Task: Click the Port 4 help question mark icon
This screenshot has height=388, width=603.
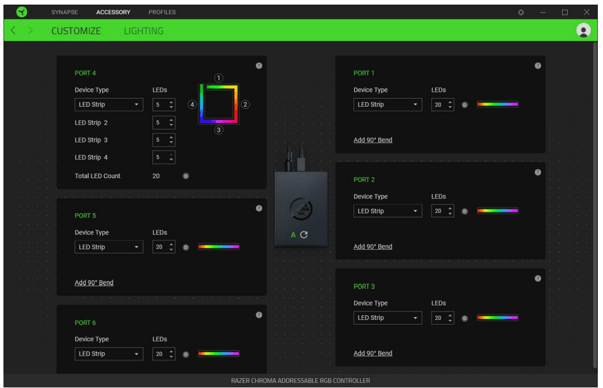Action: 259,65
